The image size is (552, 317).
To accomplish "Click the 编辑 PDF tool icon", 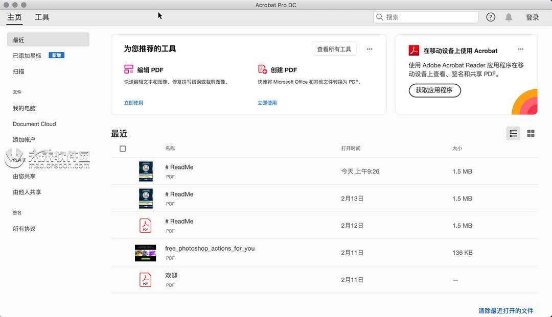I will coord(128,69).
